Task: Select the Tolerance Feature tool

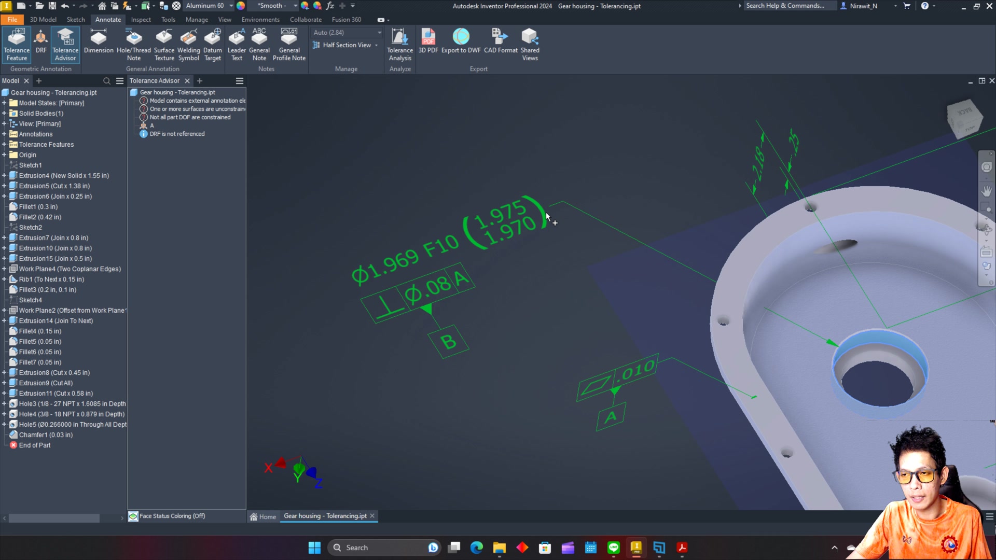Action: tap(17, 45)
